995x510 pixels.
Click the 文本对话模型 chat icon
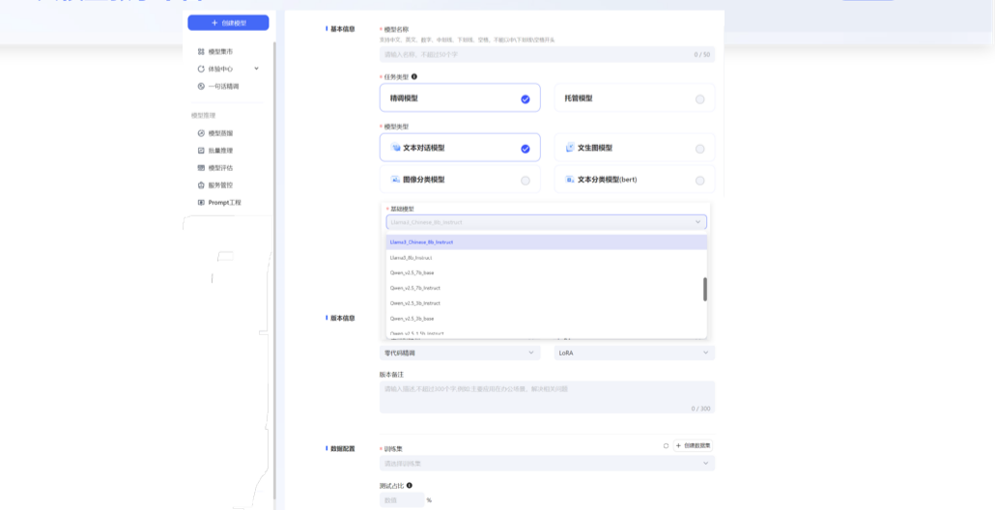tap(396, 148)
